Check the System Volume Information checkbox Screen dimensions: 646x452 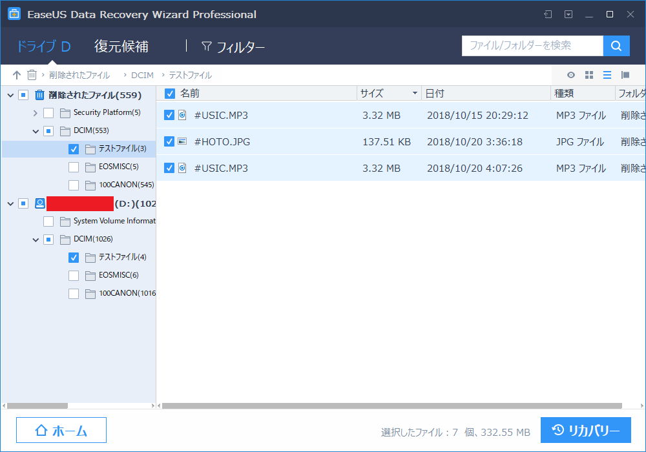pyautogui.click(x=48, y=221)
